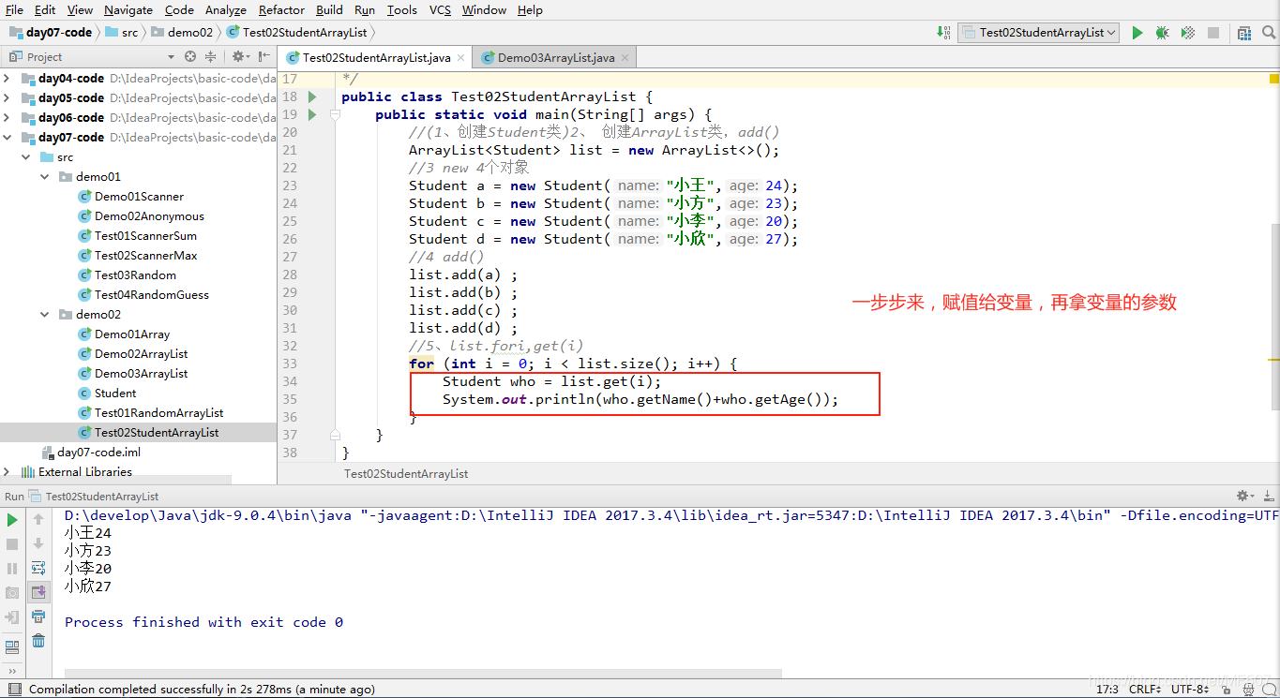Open the VCS menu
Image resolution: width=1280 pixels, height=698 pixels.
click(440, 9)
